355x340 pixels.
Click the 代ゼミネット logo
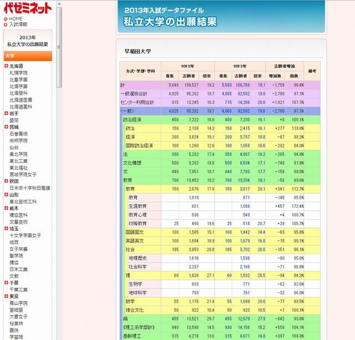pos(28,8)
